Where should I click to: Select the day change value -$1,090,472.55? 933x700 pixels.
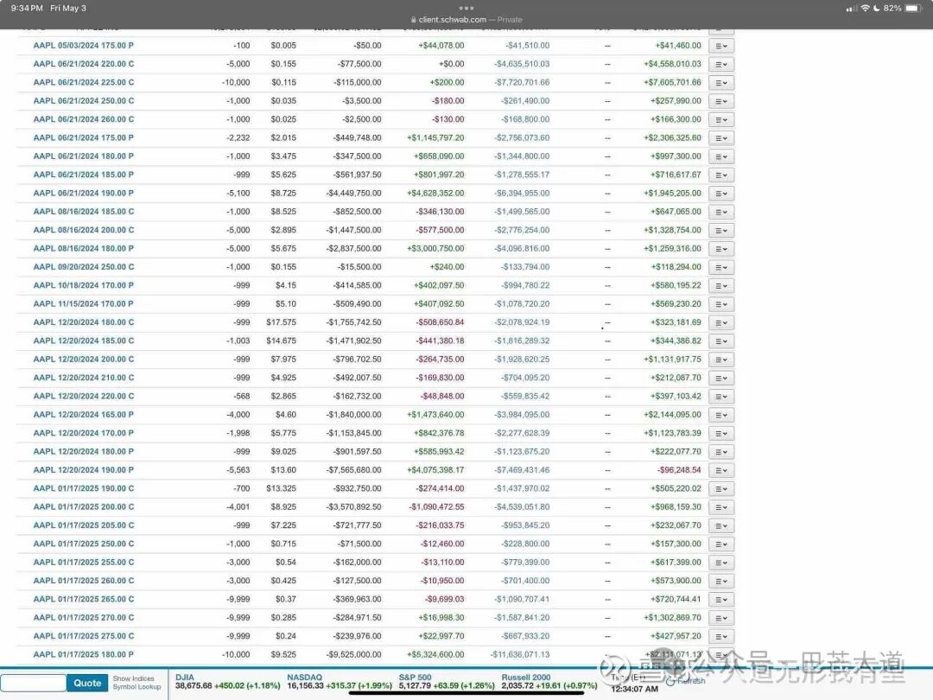[436, 506]
